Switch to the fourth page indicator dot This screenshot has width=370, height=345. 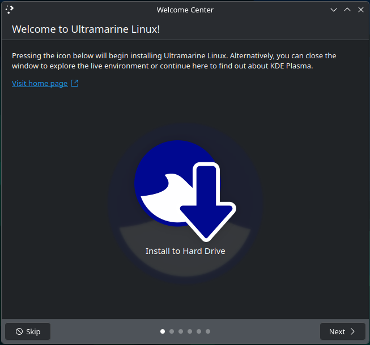pos(190,331)
